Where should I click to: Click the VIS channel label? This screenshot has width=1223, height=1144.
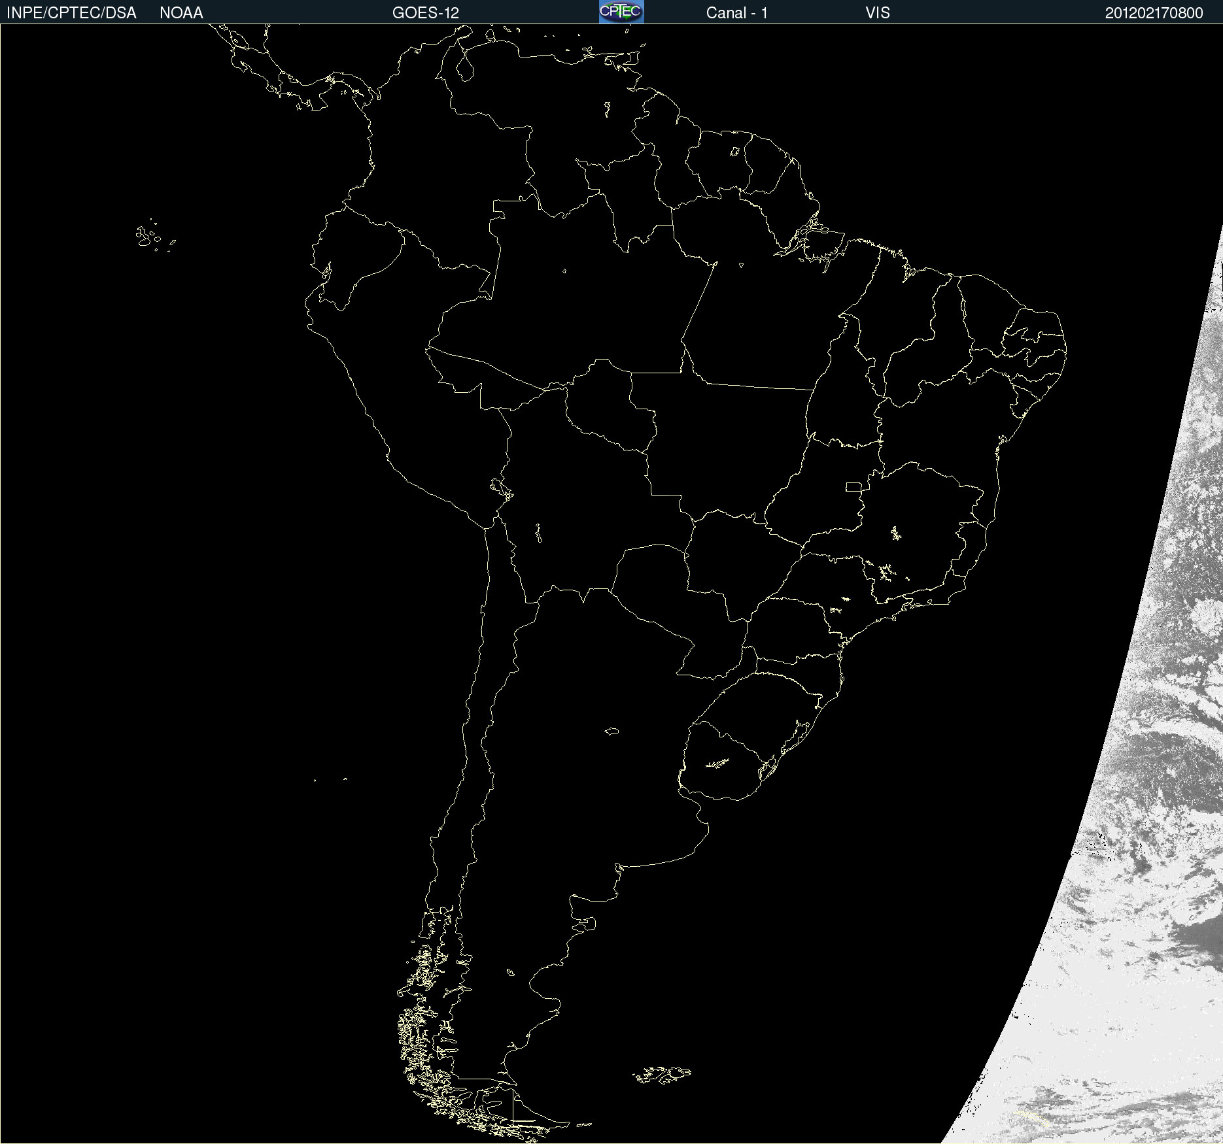coord(877,13)
